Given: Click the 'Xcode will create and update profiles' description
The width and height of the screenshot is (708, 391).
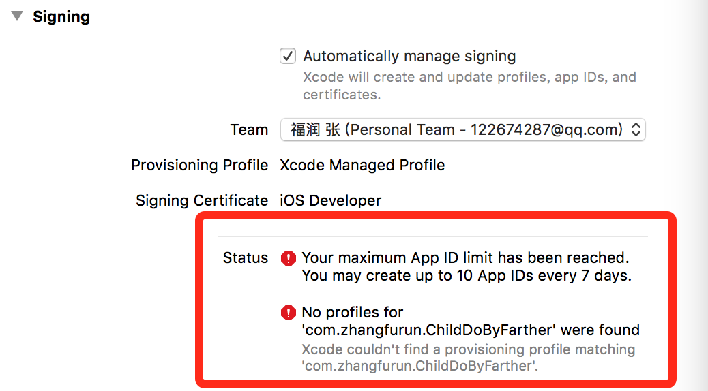Looking at the screenshot, I should pos(469,86).
